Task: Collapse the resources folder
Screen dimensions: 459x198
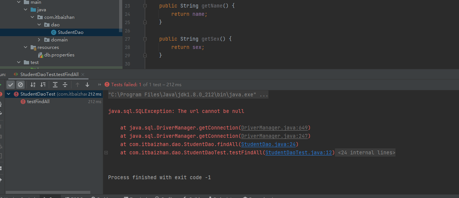Action: coord(25,47)
